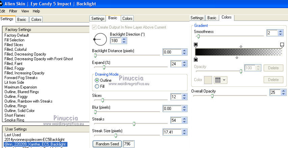Toggle Create Output In New Layer checkbox
Viewport: 288px width, 148px height.
click(94, 27)
